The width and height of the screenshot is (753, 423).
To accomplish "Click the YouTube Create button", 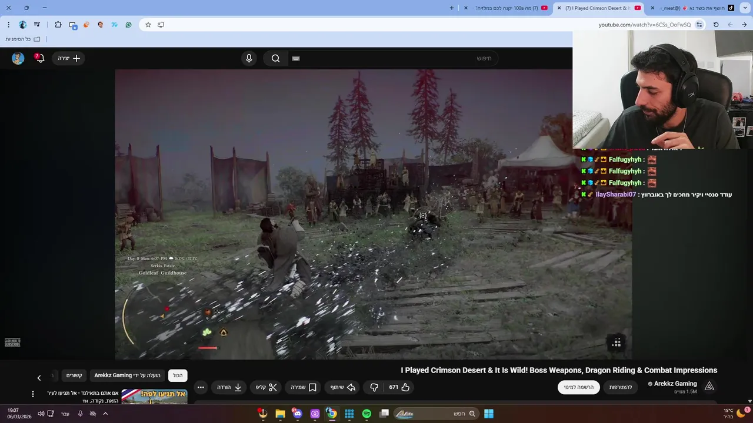I will click(x=69, y=58).
